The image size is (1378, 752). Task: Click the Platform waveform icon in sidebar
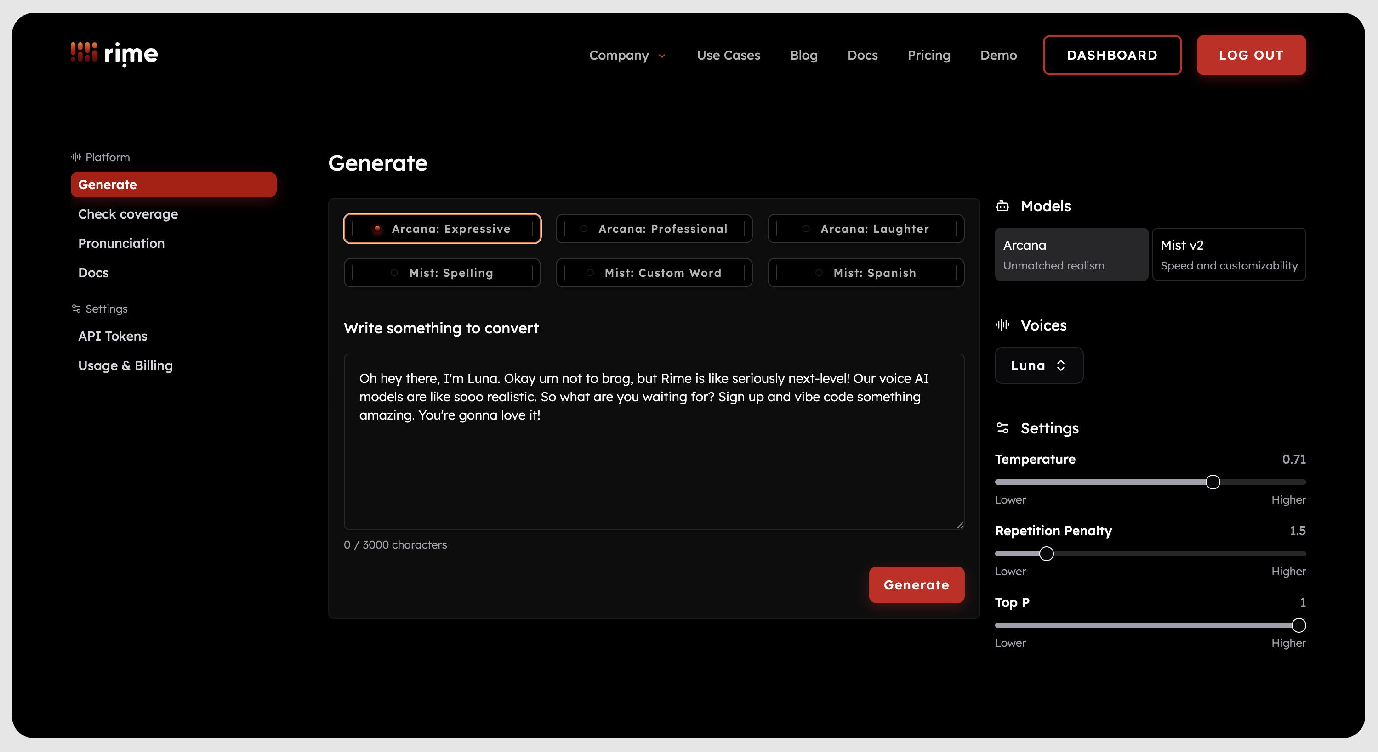tap(76, 157)
